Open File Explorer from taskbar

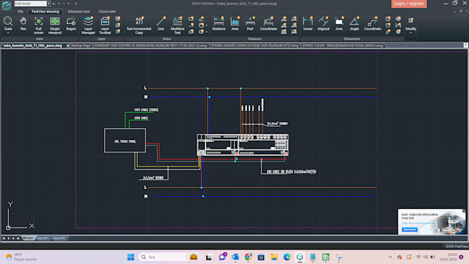pos(274,257)
